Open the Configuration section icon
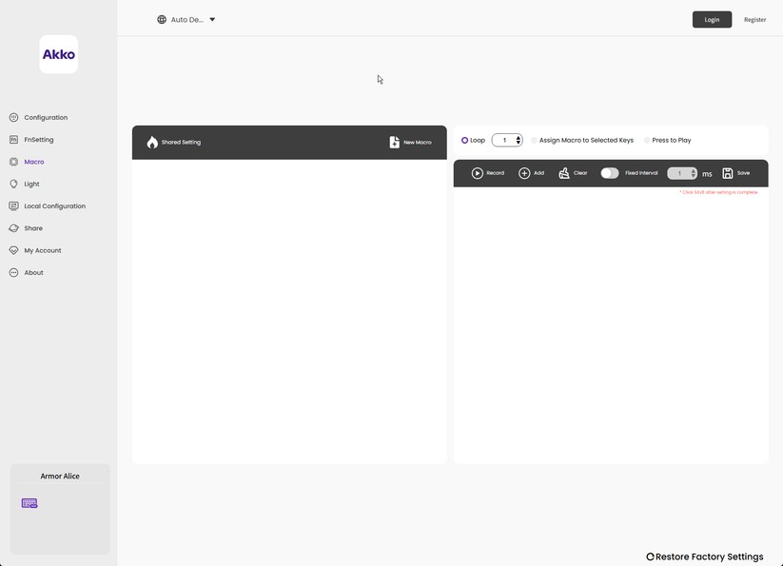Image resolution: width=783 pixels, height=566 pixels. [x=13, y=117]
